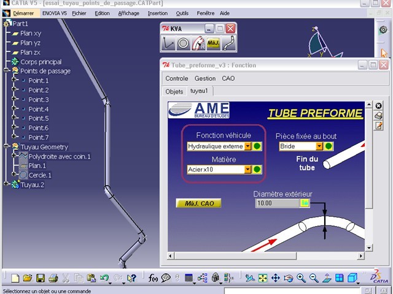This screenshot has height=294, width=393.
Task: Click the Normal View icon
Action: tap(327, 278)
